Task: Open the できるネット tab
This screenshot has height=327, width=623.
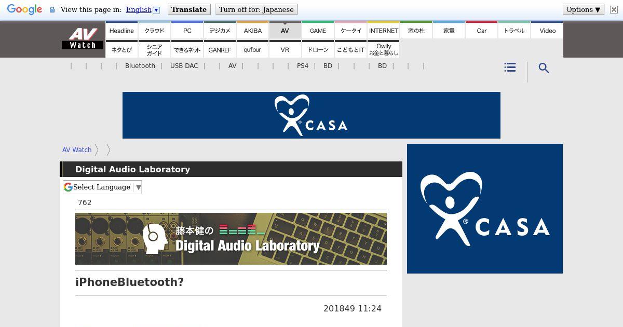Action: 187,49
